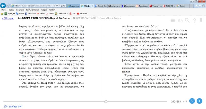Close the active ΑΝΑΦ... tab

[x=92, y=6]
